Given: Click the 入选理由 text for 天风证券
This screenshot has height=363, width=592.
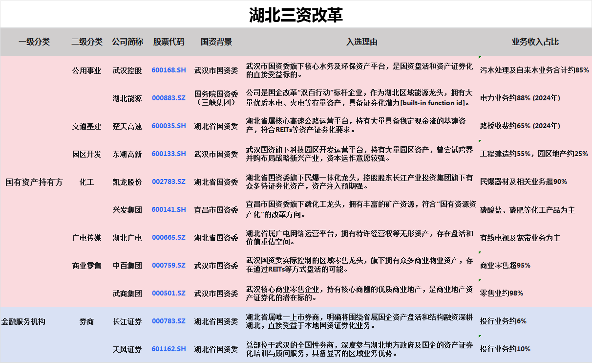Looking at the screenshot, I should click(x=359, y=349).
